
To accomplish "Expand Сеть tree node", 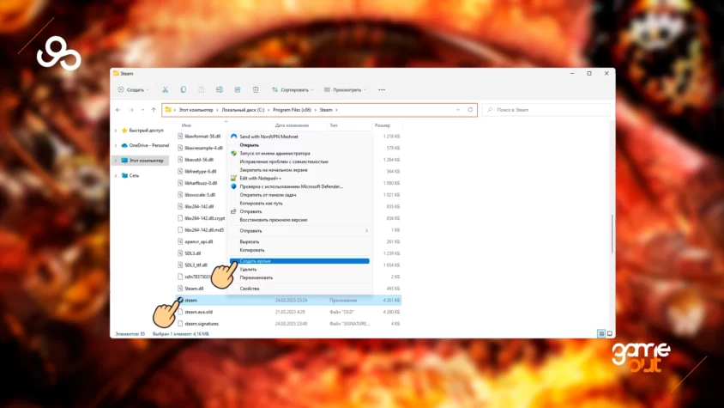I will click(116, 175).
